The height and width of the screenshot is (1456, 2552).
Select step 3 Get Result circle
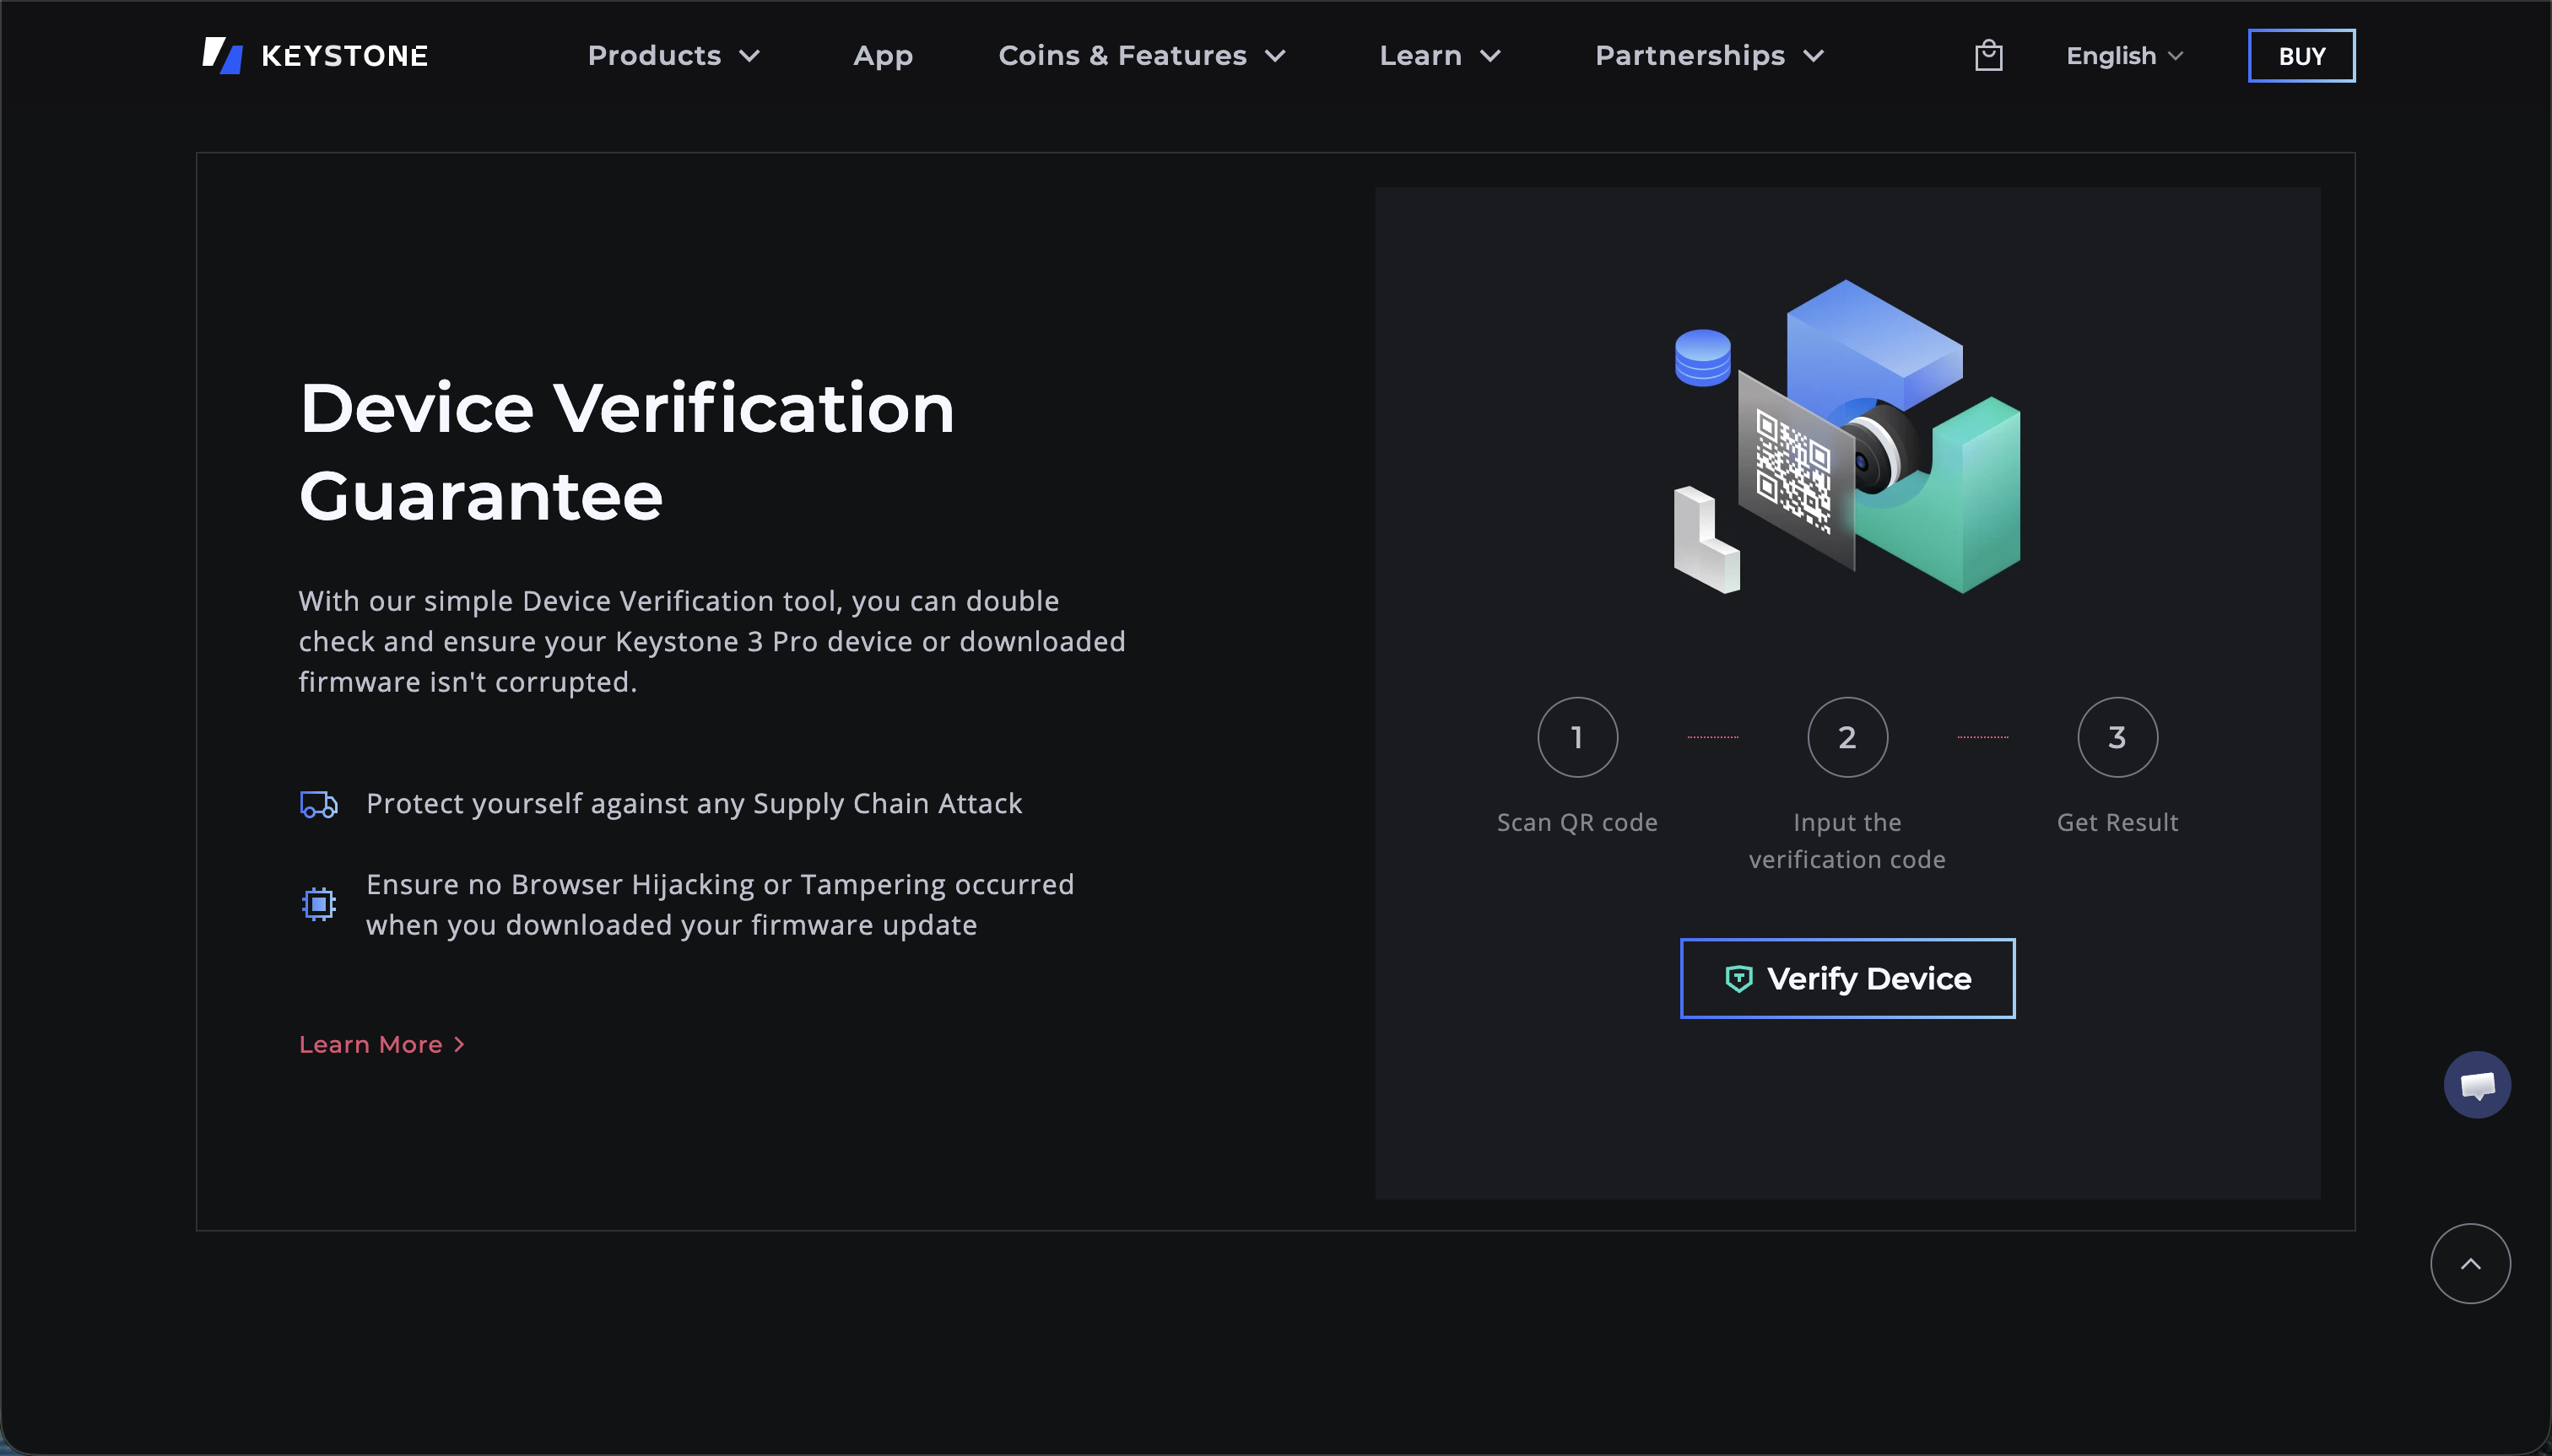(x=2117, y=737)
